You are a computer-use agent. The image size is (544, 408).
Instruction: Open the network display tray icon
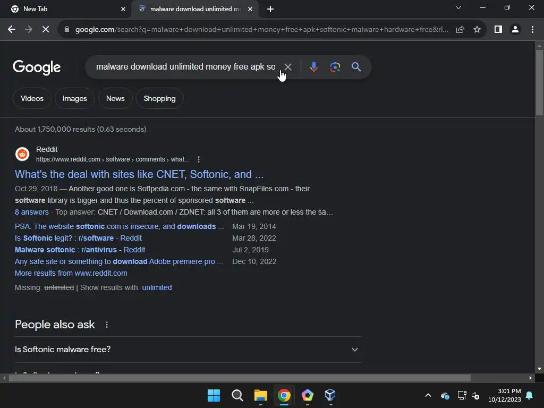(x=462, y=395)
